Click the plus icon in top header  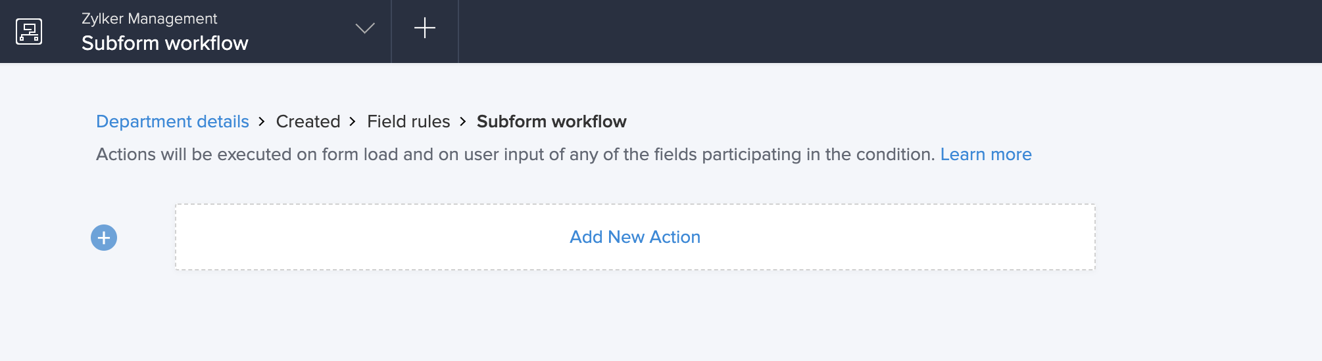(x=425, y=28)
